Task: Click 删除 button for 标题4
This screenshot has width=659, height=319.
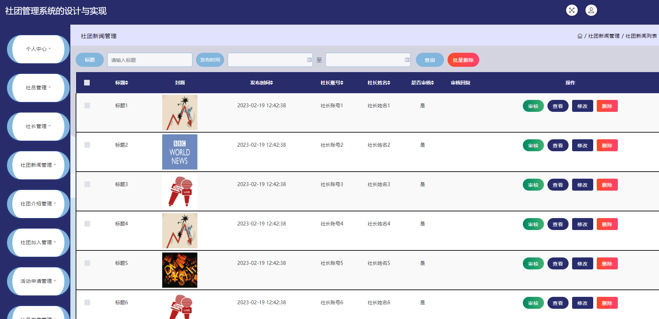Action: (x=607, y=224)
